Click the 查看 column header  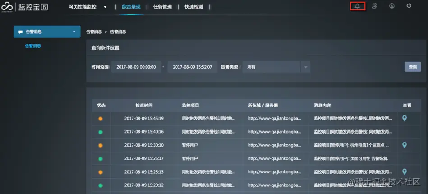[x=407, y=106]
